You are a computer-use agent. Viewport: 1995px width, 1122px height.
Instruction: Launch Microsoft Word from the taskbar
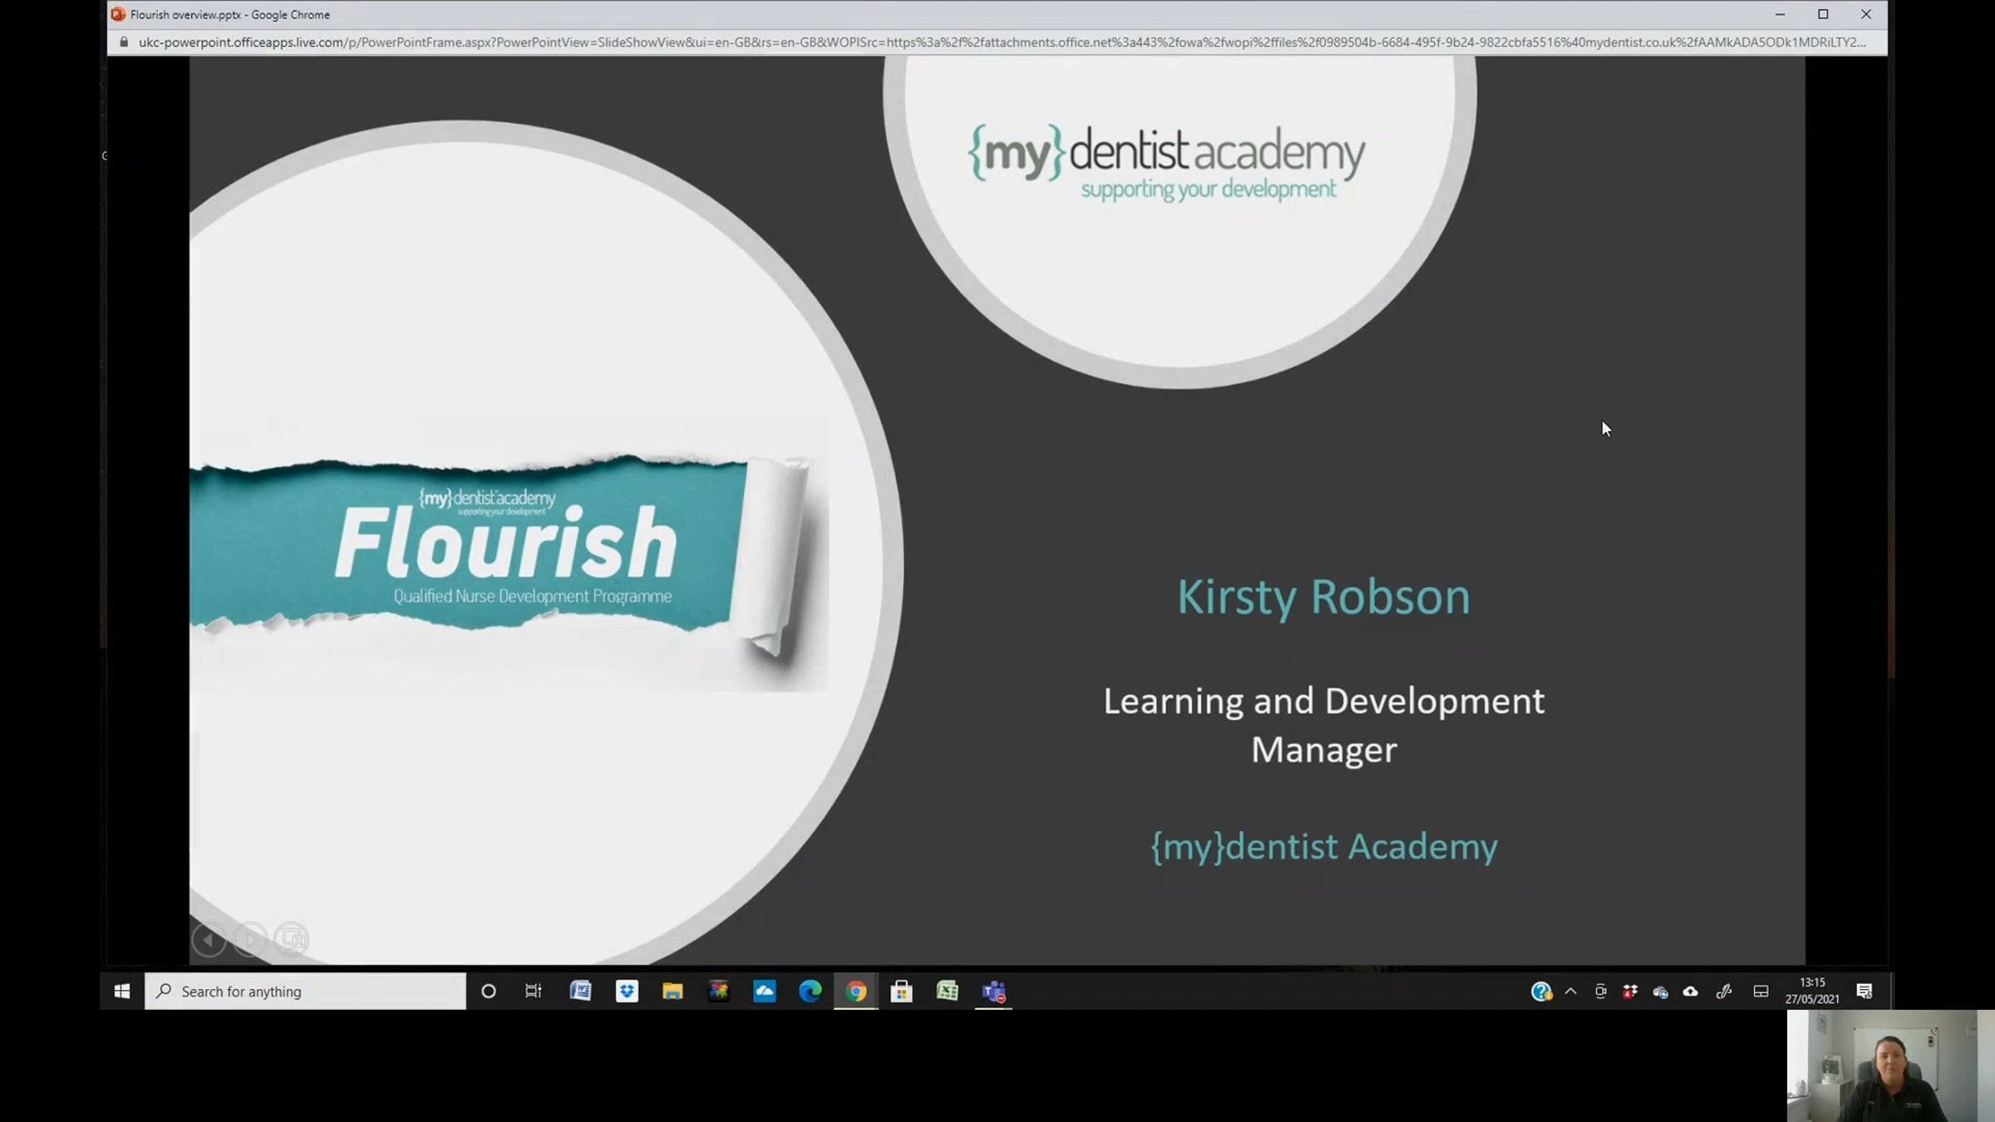(x=580, y=991)
